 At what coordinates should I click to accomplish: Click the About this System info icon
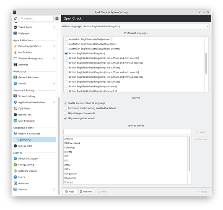[x=16, y=159]
